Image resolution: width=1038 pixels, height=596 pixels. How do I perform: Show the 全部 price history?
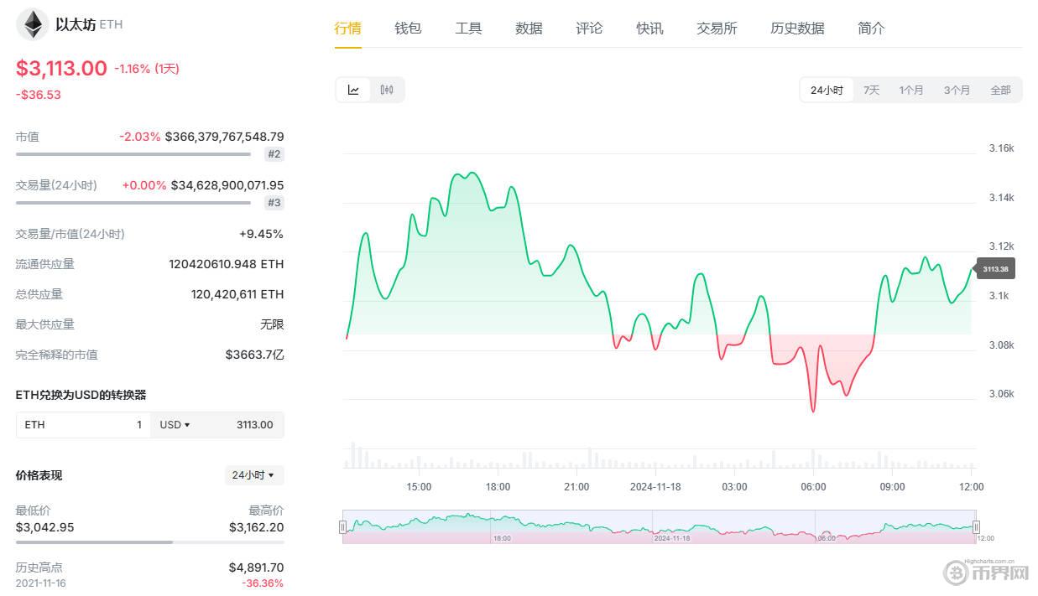pyautogui.click(x=1001, y=90)
